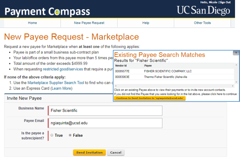This screenshot has width=240, height=161.
Task: Click the Hello, Nicole greeting text
Action: pyautogui.click(x=209, y=2)
